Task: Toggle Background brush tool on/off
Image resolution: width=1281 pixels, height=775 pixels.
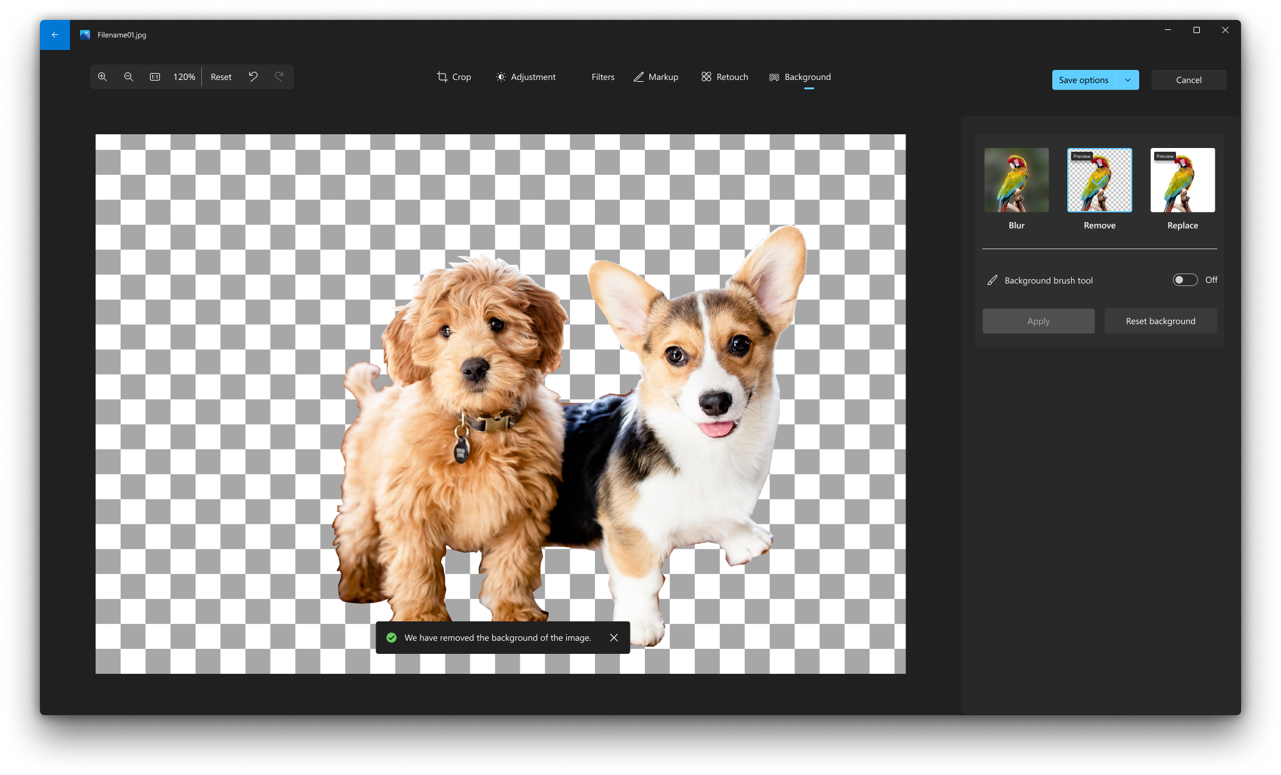Action: (1185, 280)
